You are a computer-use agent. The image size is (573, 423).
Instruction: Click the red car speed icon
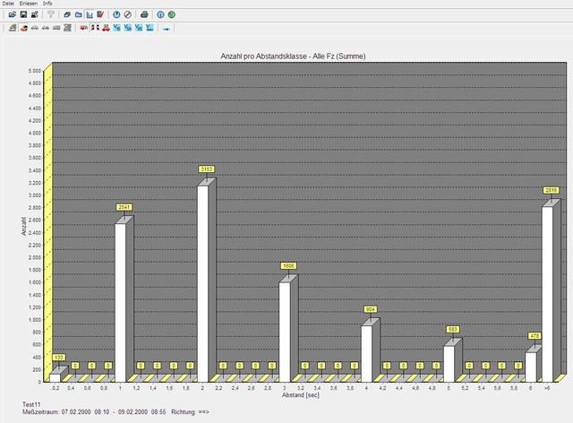click(x=83, y=28)
